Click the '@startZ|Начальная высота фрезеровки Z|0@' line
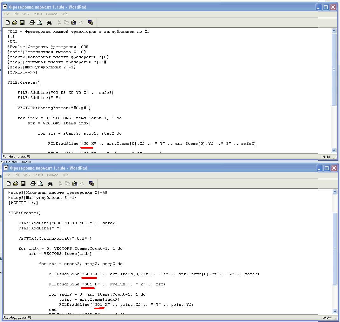The height and width of the screenshot is (322, 340). 58,57
